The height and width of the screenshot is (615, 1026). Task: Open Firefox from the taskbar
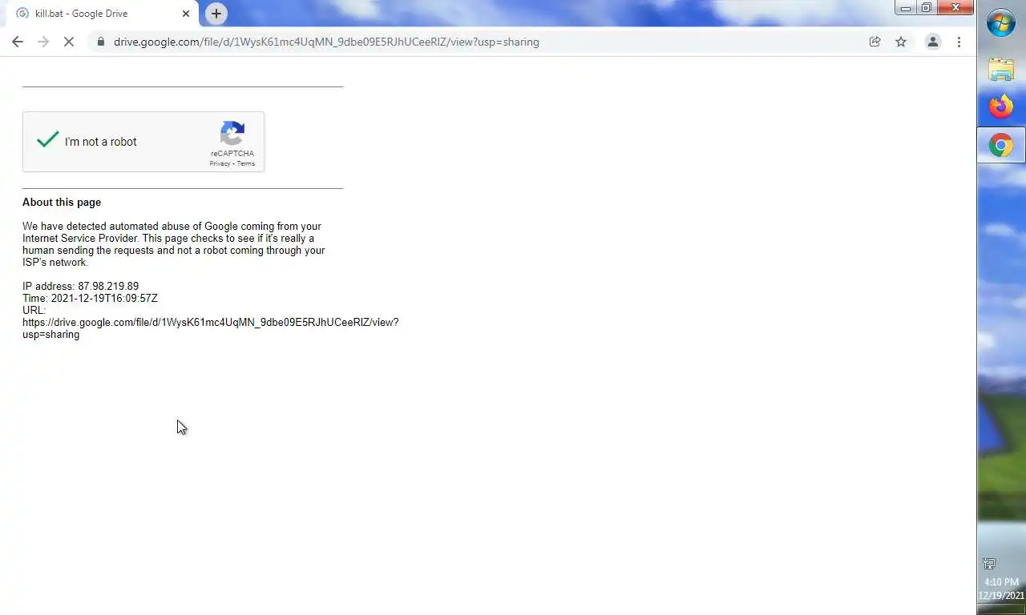[x=1001, y=107]
